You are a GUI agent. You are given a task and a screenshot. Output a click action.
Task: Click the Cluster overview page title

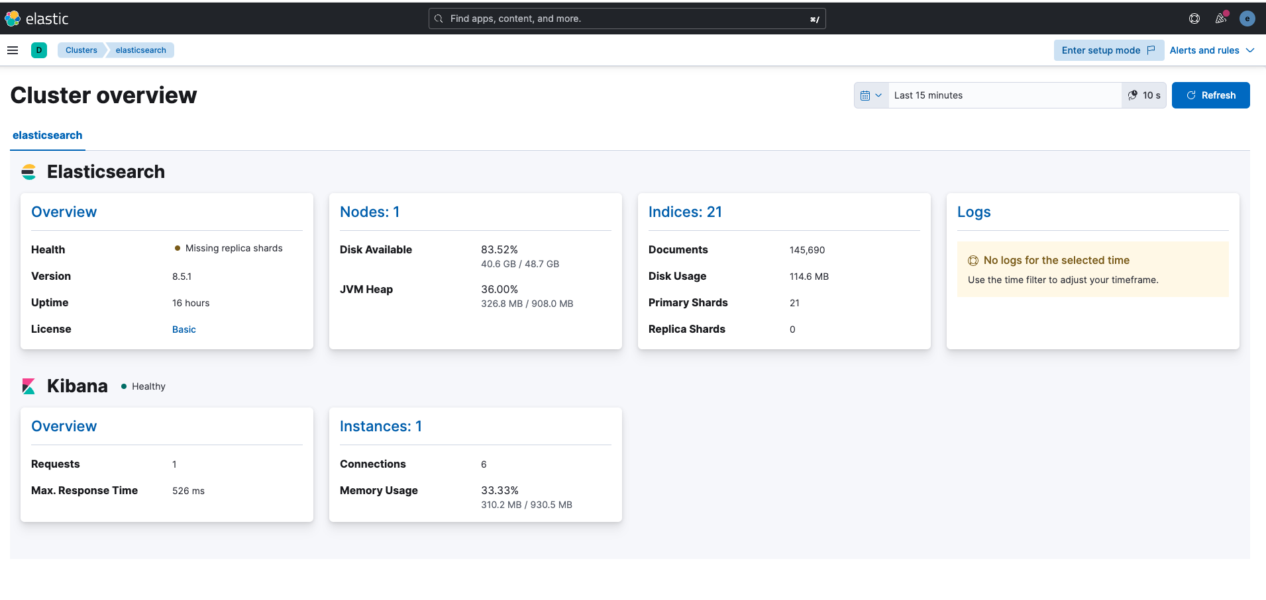coord(103,95)
